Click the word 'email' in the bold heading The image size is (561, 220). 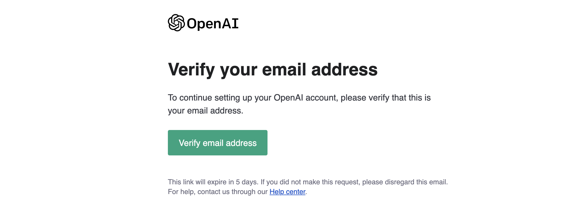pyautogui.click(x=284, y=69)
